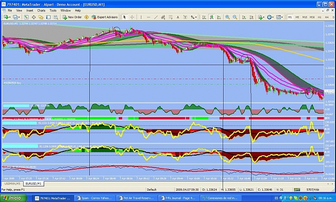Expand the Templates dropdown arrow

[x=282, y=17]
